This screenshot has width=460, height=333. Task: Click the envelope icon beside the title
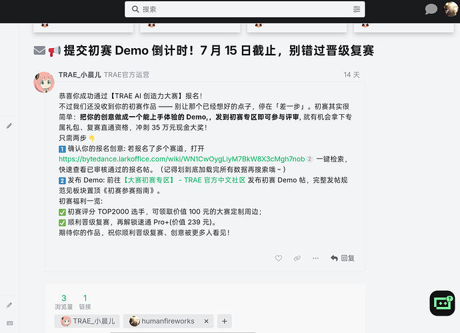click(39, 51)
